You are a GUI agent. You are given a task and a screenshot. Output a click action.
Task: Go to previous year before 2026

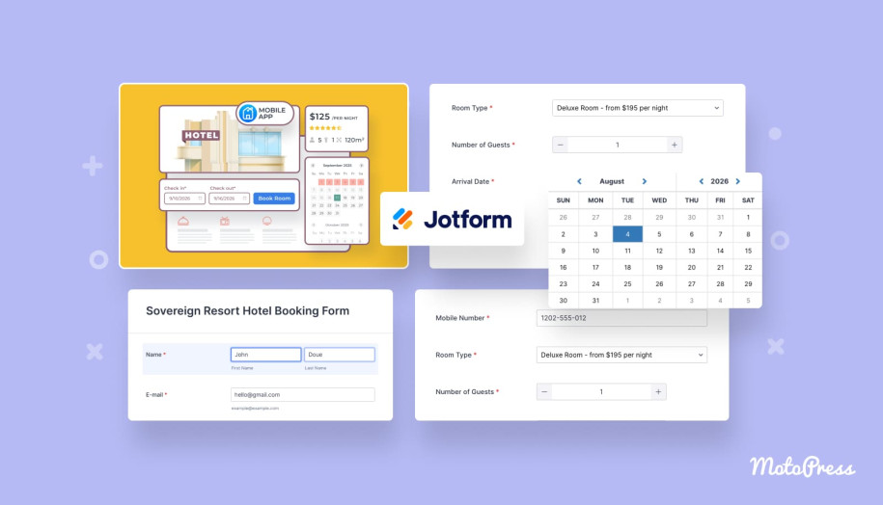point(702,181)
